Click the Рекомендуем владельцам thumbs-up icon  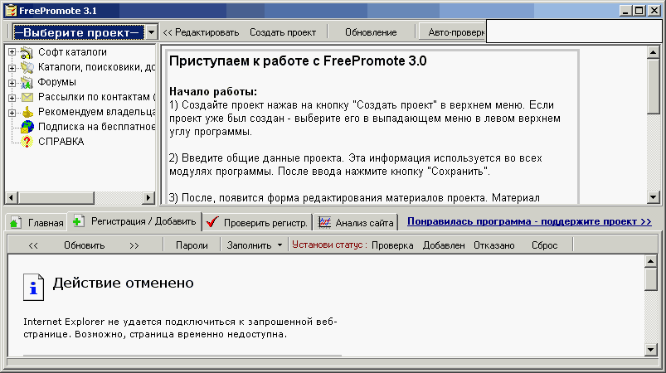pyautogui.click(x=27, y=112)
